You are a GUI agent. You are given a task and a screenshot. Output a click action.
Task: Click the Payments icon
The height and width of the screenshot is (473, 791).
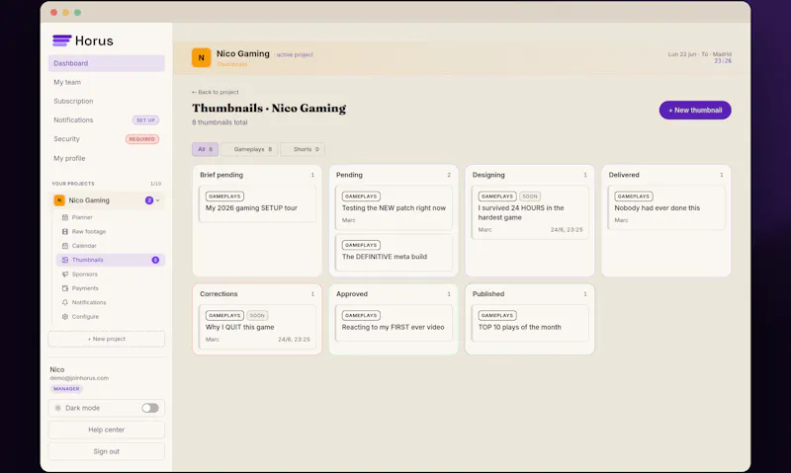point(65,288)
